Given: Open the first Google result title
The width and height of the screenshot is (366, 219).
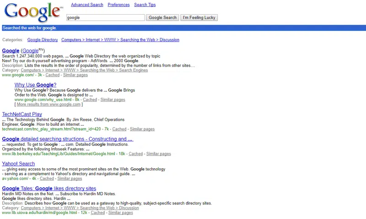Looking at the screenshot, I should (11, 51).
